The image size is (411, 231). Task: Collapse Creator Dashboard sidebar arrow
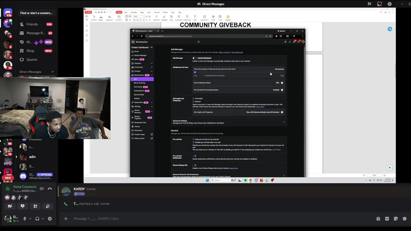(152, 47)
